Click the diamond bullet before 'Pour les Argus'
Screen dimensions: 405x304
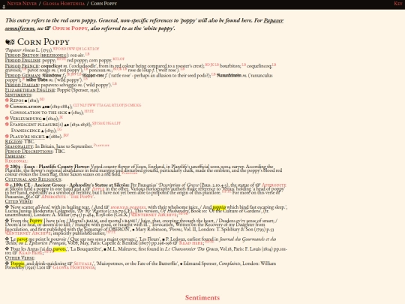point(7,249)
